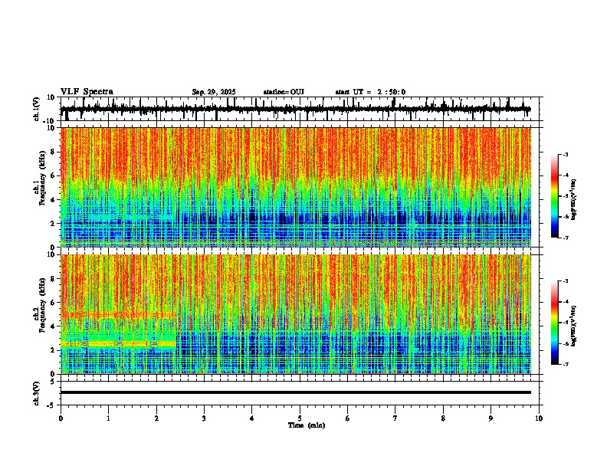Click the "ch.3(V)" axis label
This screenshot has width=607, height=469.
tap(37, 393)
